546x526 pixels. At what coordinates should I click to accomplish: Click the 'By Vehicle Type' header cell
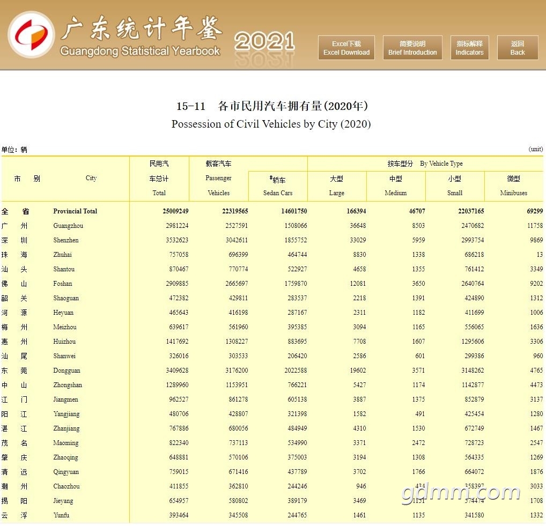(x=425, y=164)
